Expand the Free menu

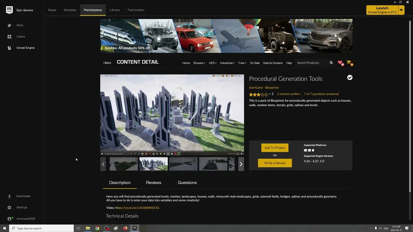coord(242,63)
